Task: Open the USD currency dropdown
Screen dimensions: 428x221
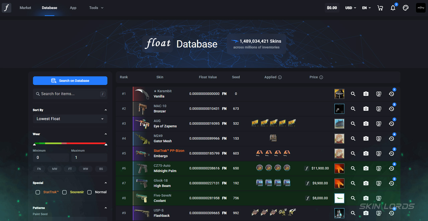Action: pyautogui.click(x=350, y=8)
